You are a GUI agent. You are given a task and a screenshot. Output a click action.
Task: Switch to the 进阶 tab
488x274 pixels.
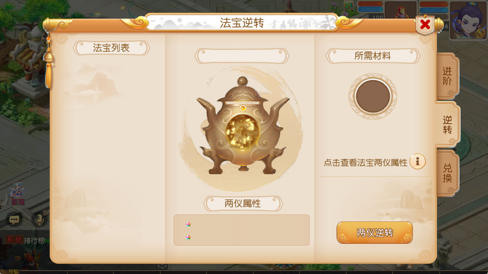click(447, 76)
